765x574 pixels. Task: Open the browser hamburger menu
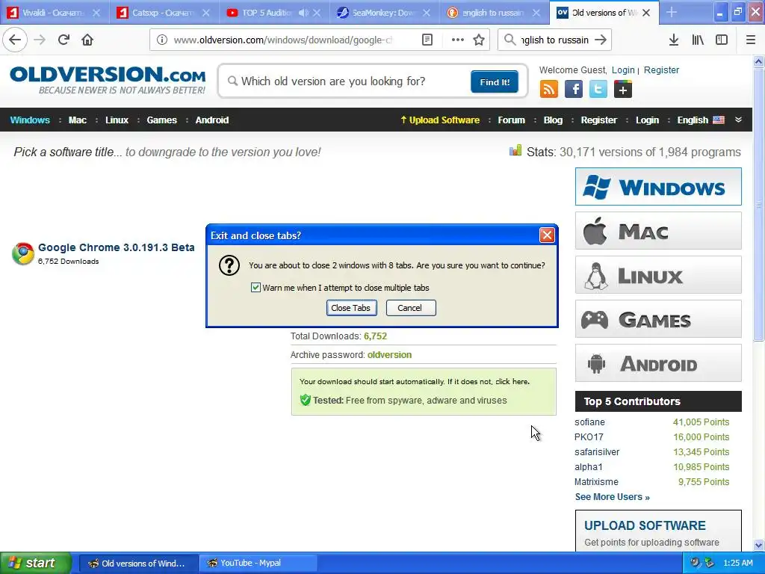coord(750,40)
